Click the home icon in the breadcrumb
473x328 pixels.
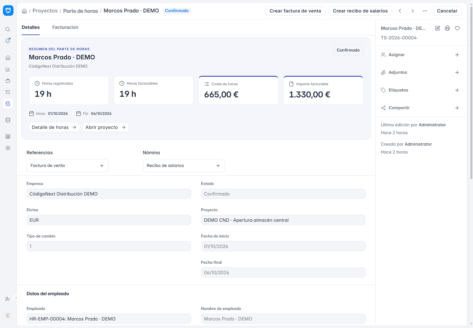tap(24, 11)
